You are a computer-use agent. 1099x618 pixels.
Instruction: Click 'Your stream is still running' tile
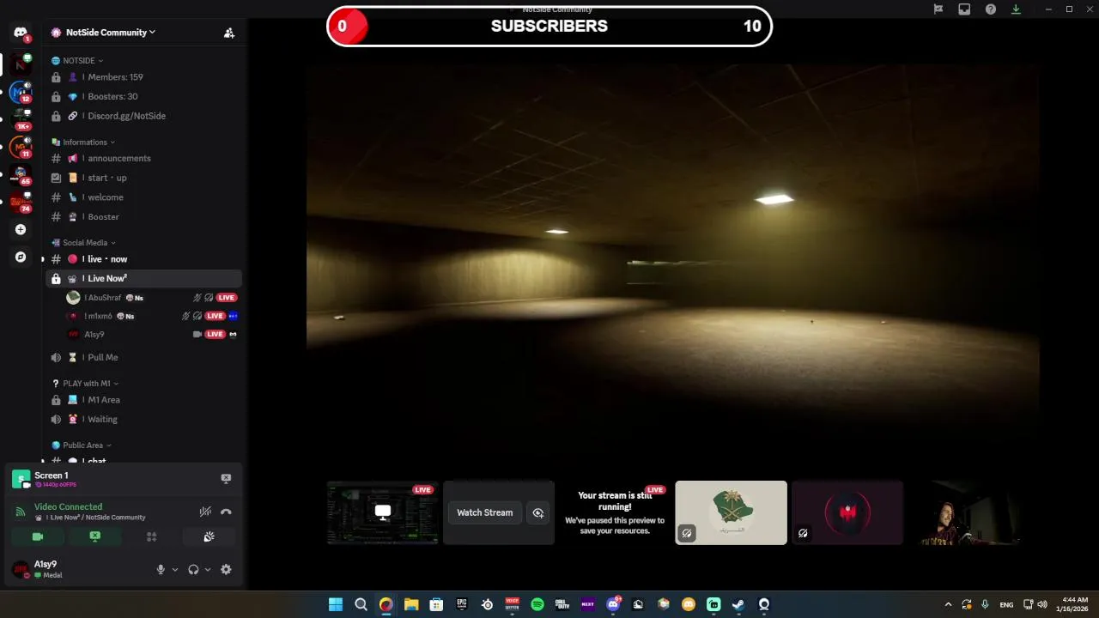point(615,512)
